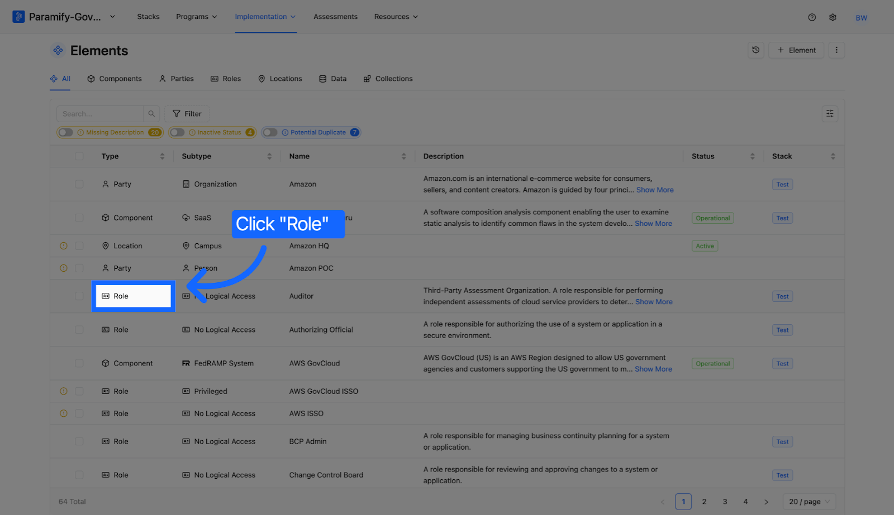Switch to the Data tab
Viewport: 894px width, 515px height.
coord(332,79)
